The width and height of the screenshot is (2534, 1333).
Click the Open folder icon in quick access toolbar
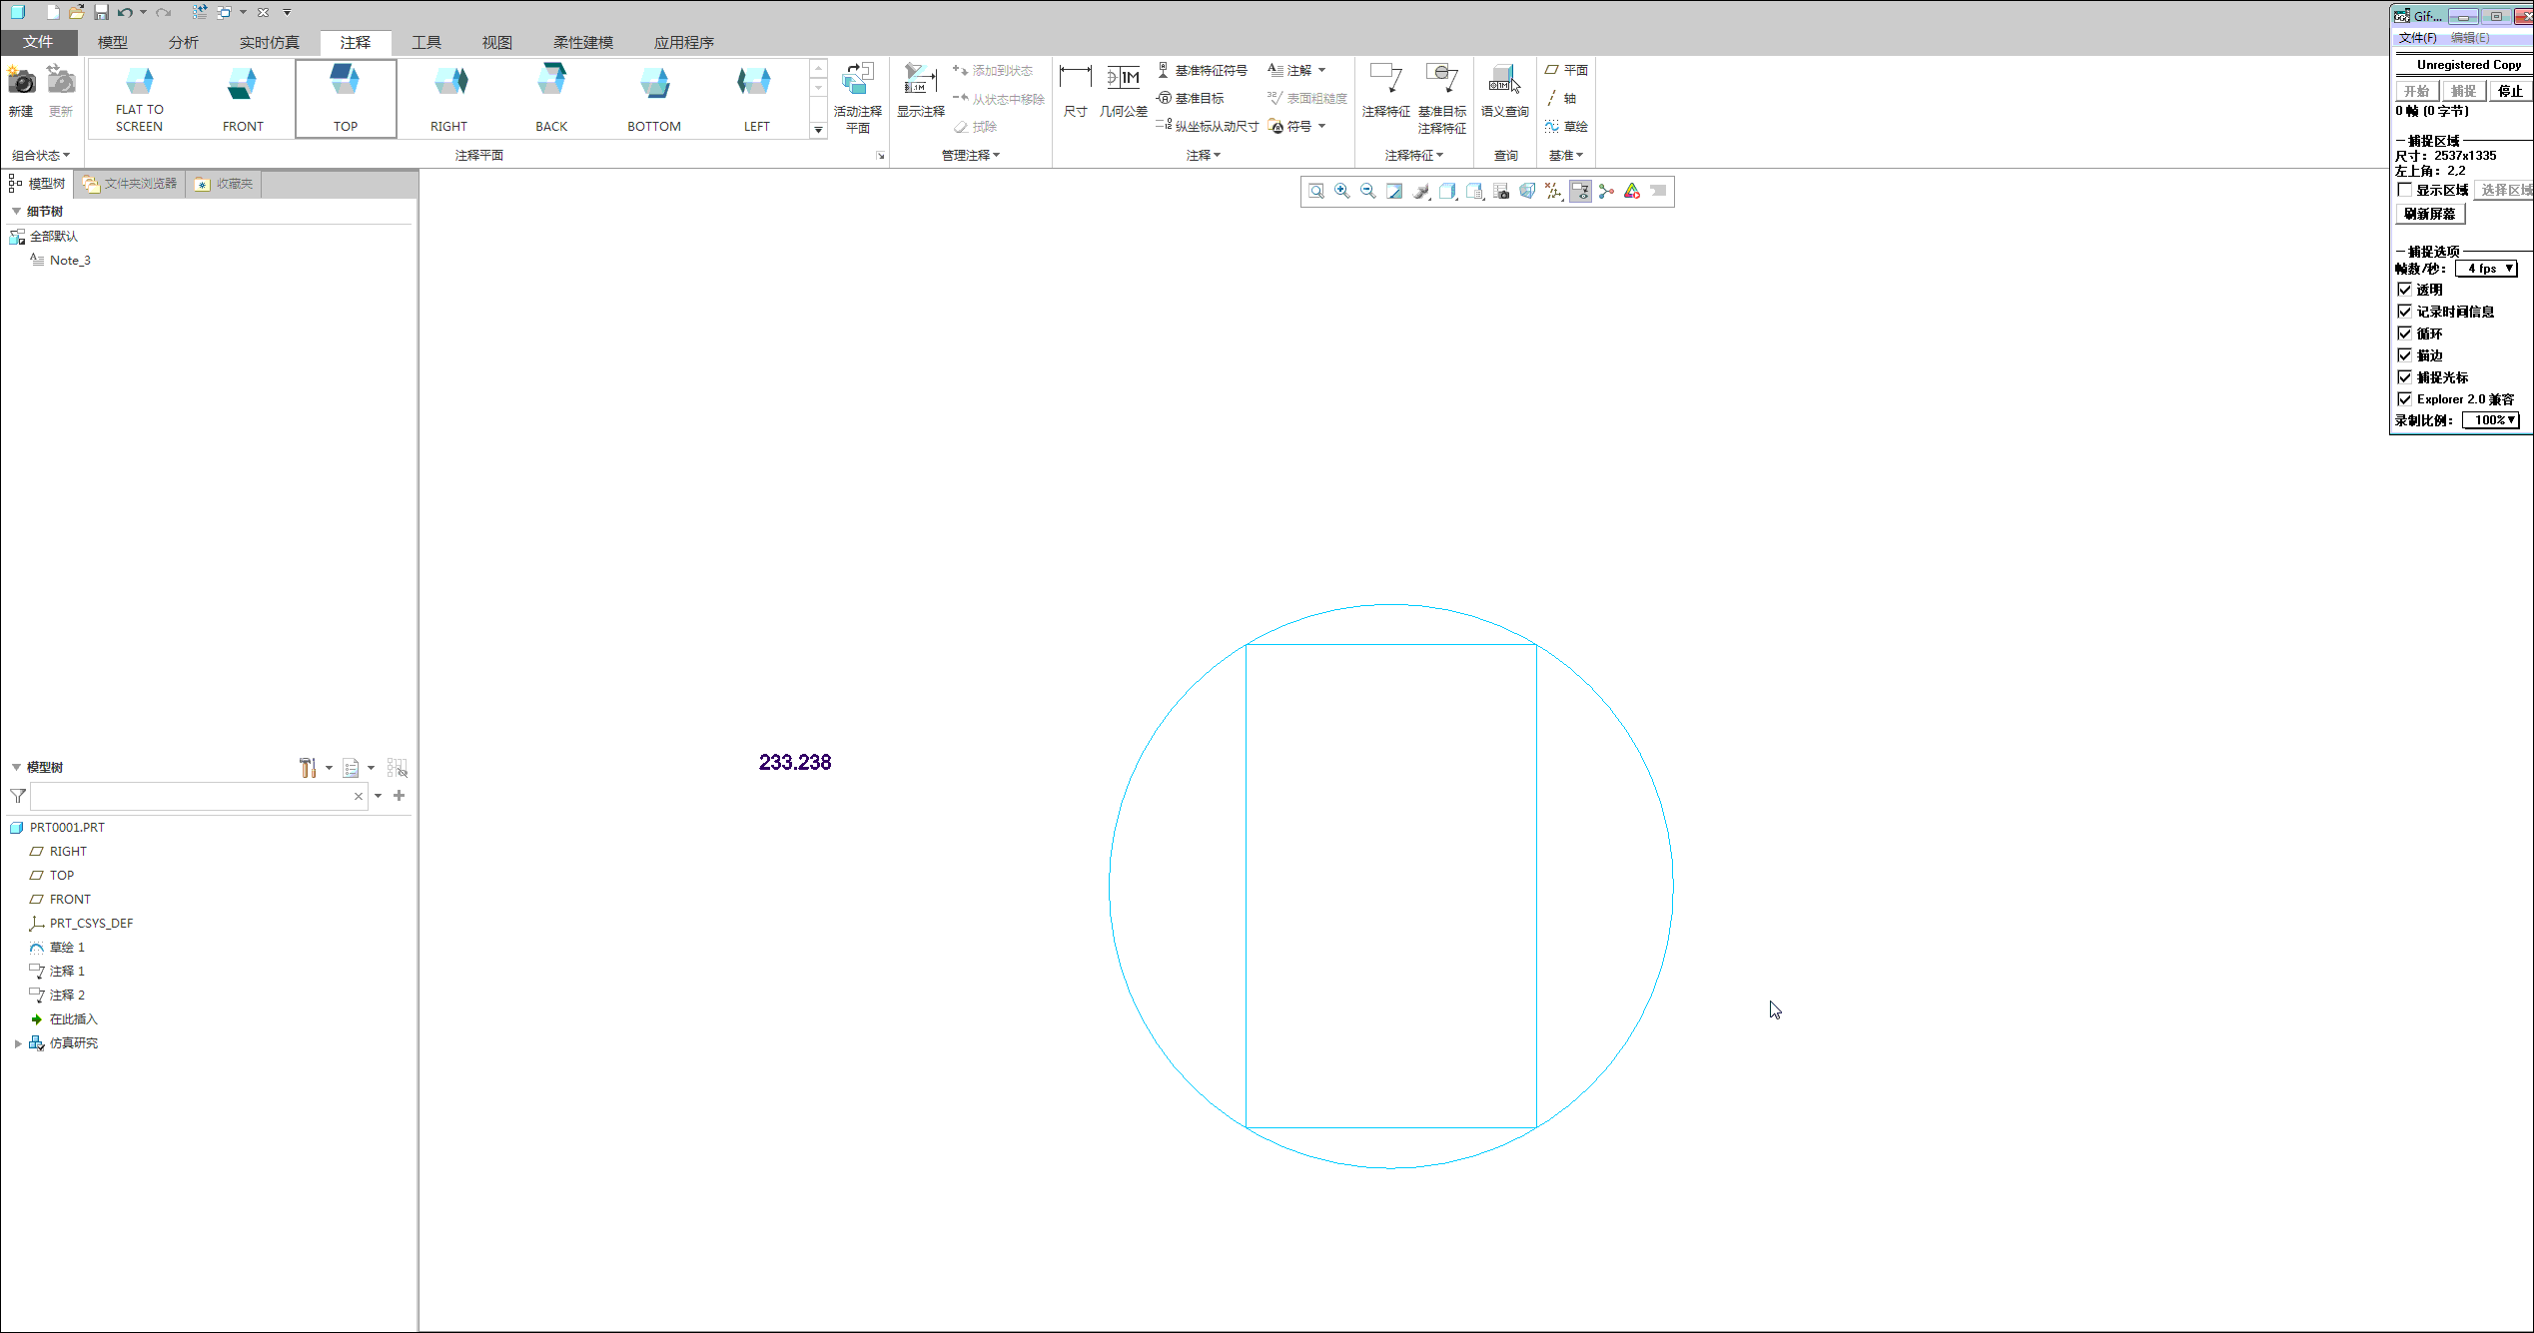tap(77, 12)
